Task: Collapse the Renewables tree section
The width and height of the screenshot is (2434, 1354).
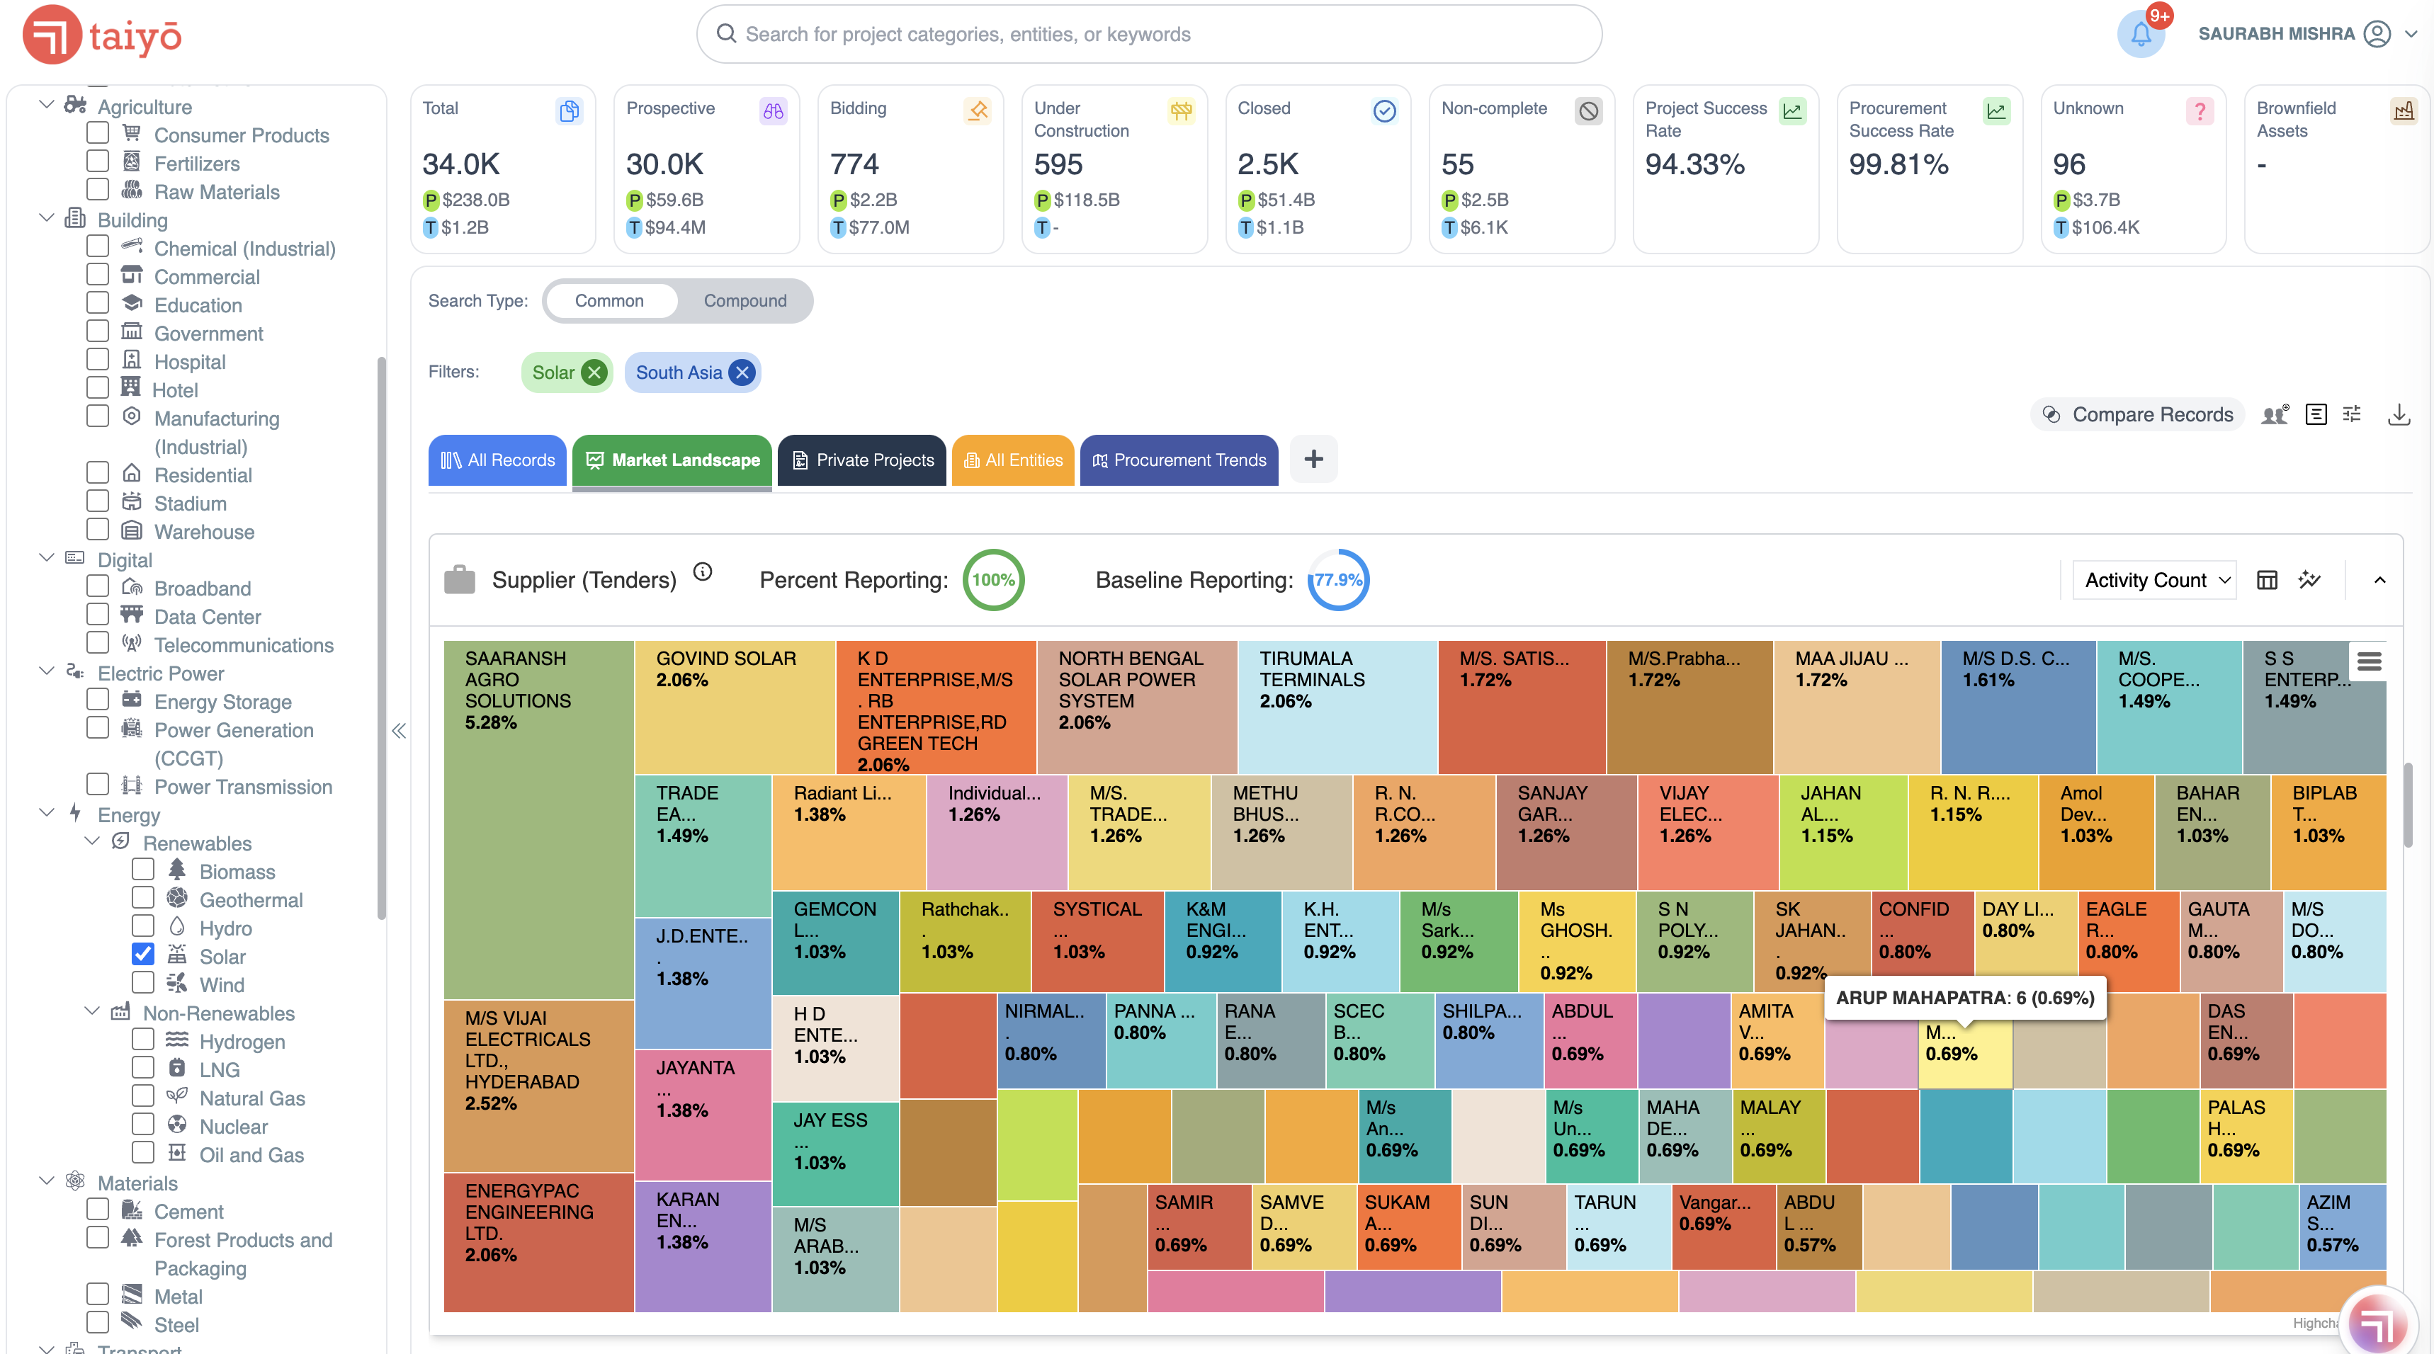Action: pos(91,841)
